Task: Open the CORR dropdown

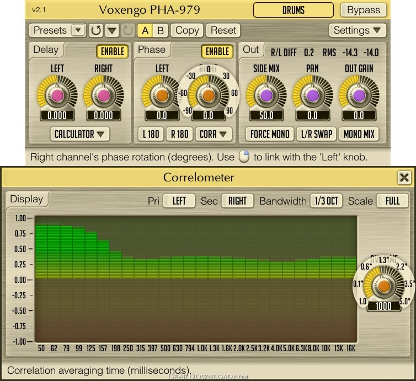Action: [x=214, y=134]
